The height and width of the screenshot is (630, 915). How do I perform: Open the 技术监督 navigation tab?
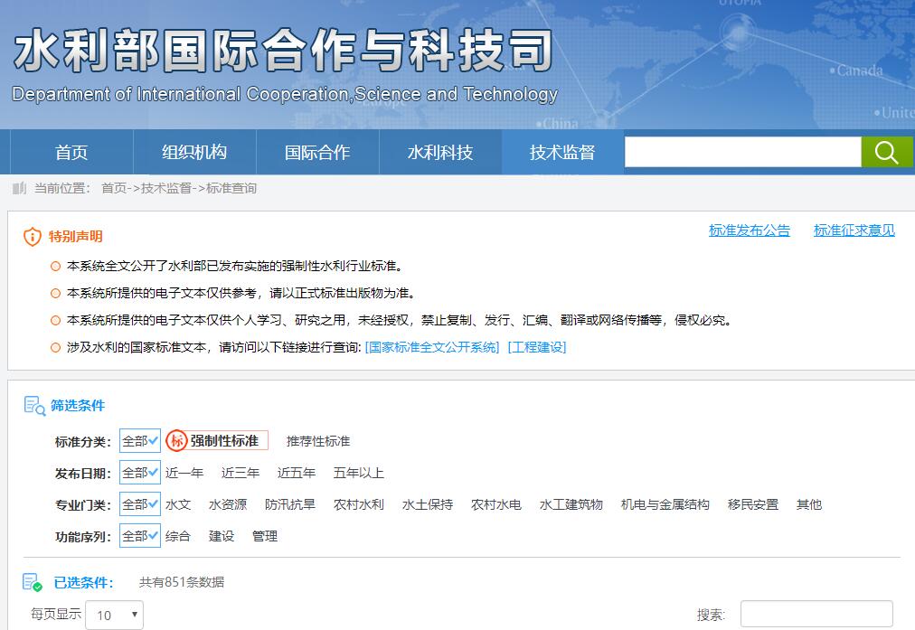click(x=562, y=152)
